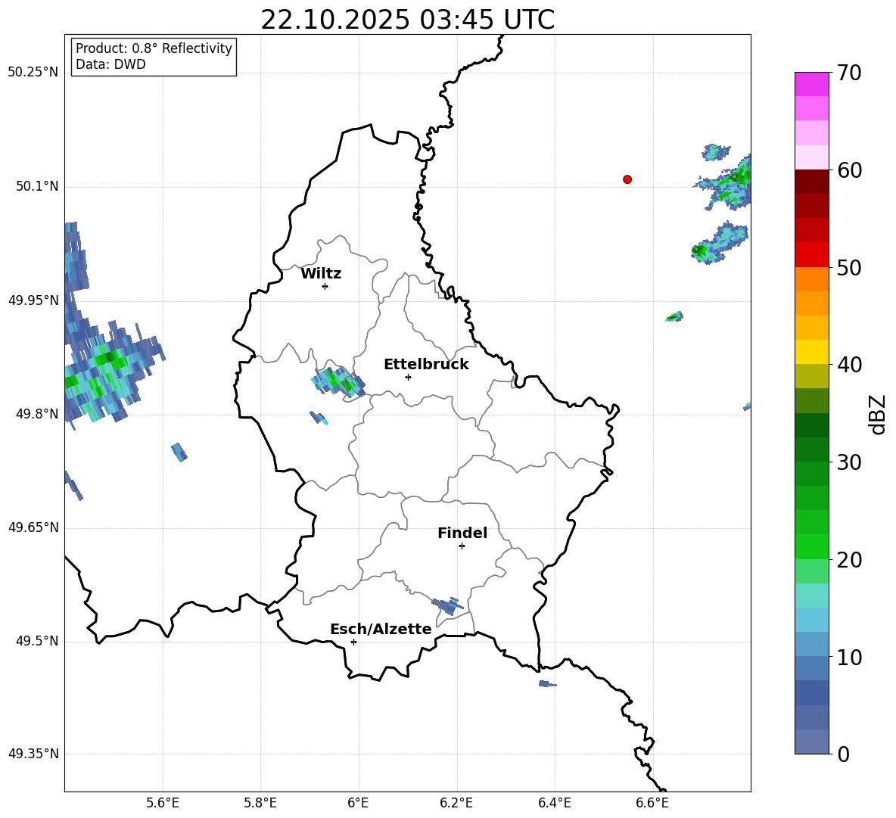Click the 10 tick on colorbar
Viewport: 896px width, 818px height.
pos(849,658)
